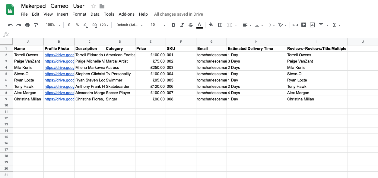Open the Borders tool
378x178 pixels.
coord(220,25)
